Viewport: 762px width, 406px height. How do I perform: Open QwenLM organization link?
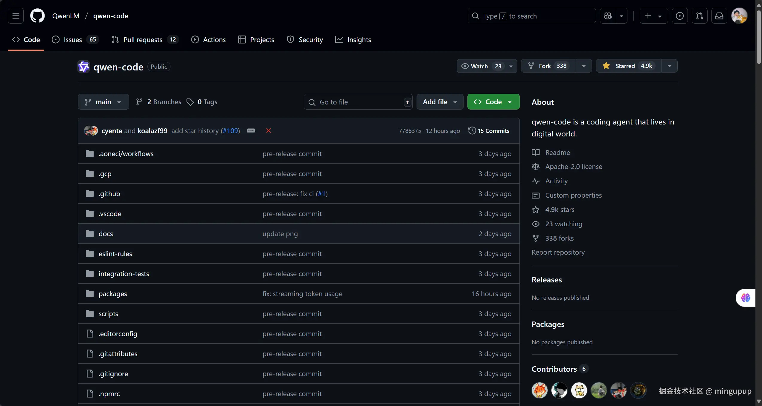[x=66, y=16]
